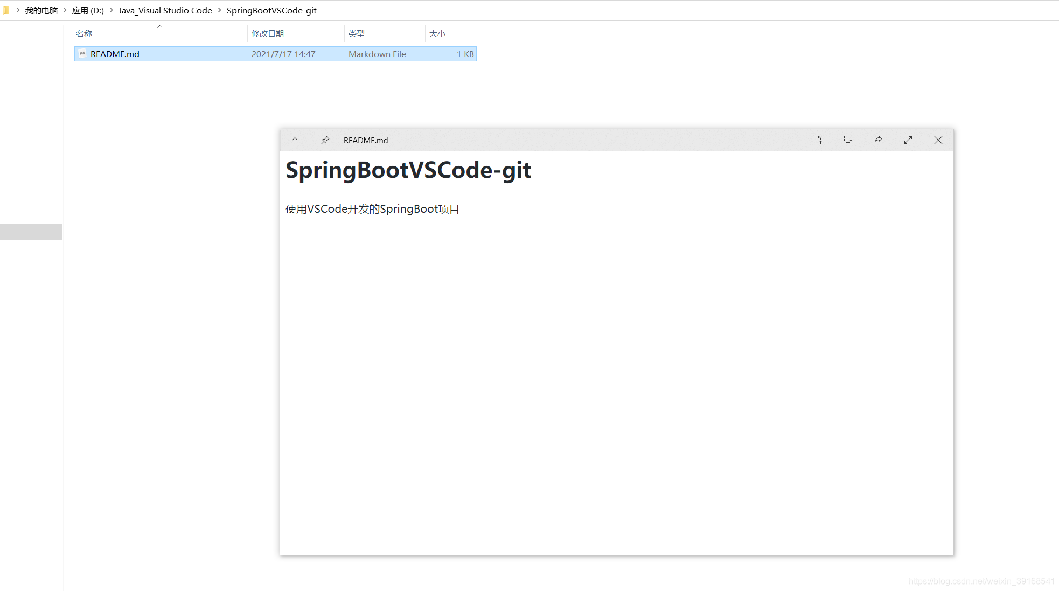Expand chevron after Java_Visual Studio Code breadcrumb

220,10
